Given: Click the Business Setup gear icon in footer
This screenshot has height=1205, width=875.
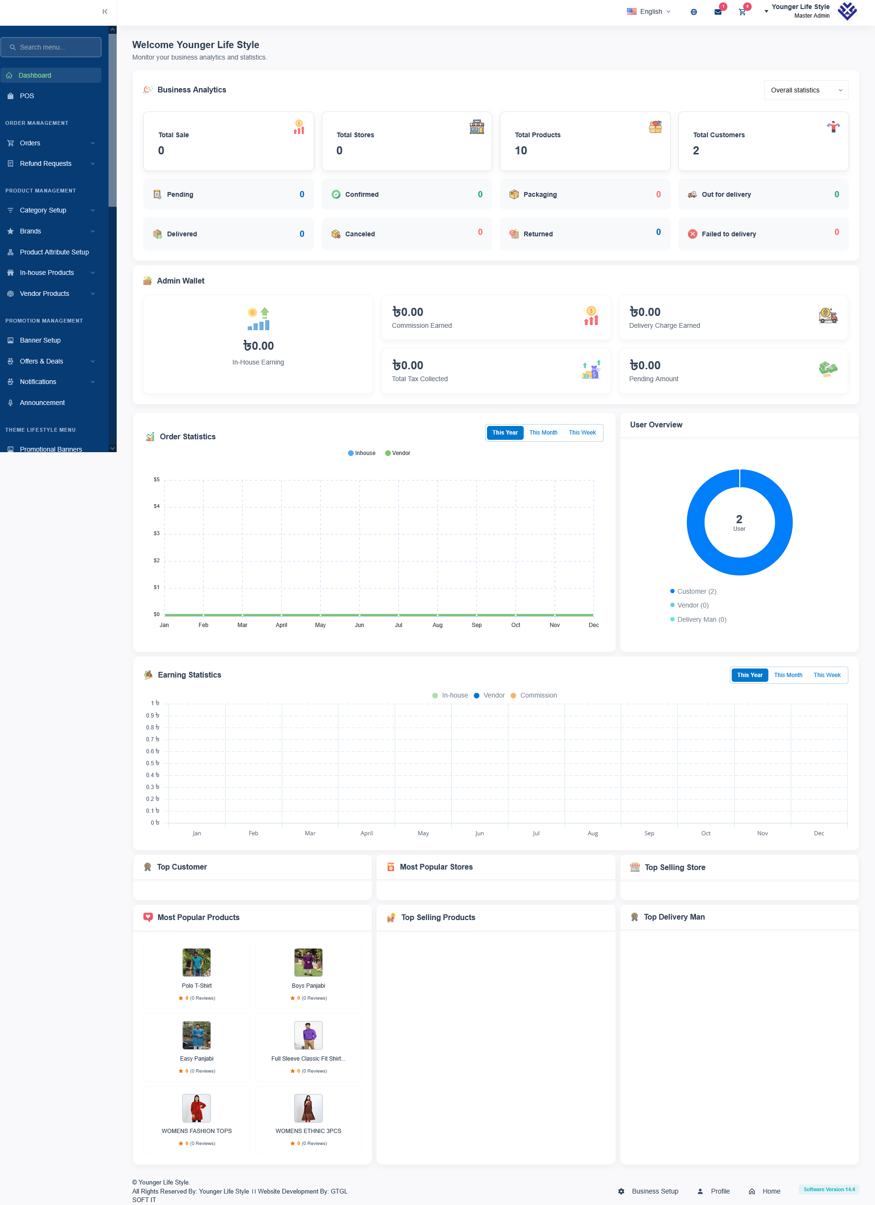Looking at the screenshot, I should point(621,1191).
